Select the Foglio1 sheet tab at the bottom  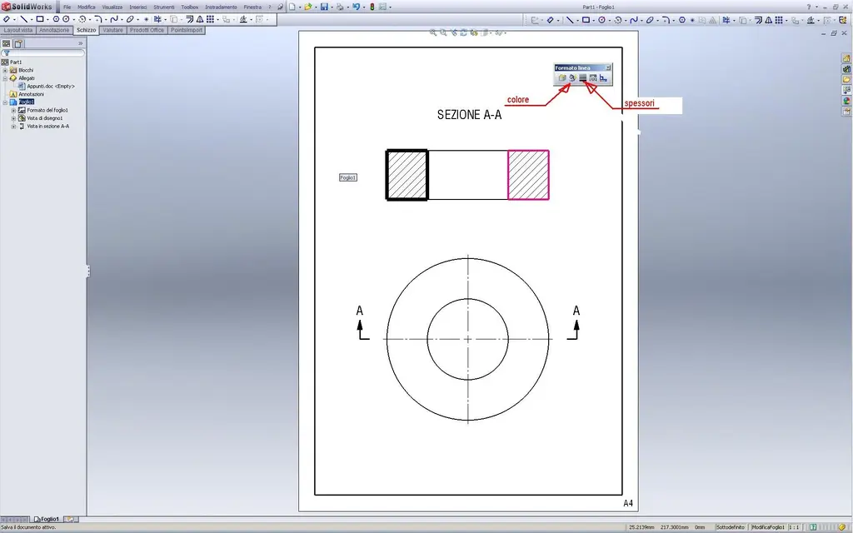click(x=47, y=520)
